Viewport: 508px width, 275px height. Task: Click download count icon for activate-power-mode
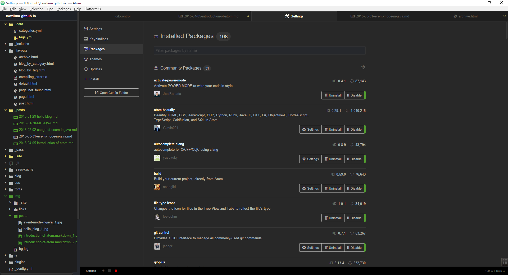[352, 81]
